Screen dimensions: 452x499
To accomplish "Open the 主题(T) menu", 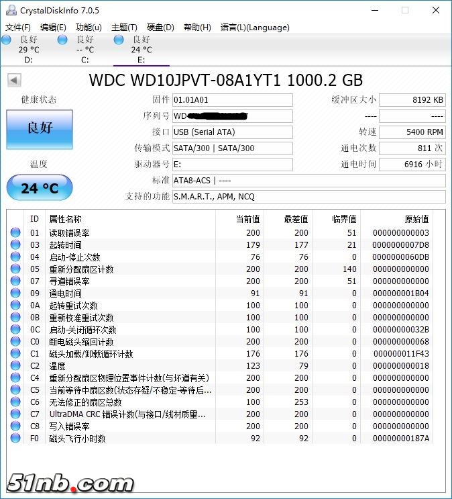I will point(124,28).
